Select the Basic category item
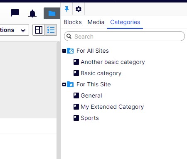Screen dimensions: 187x159 coord(101,73)
